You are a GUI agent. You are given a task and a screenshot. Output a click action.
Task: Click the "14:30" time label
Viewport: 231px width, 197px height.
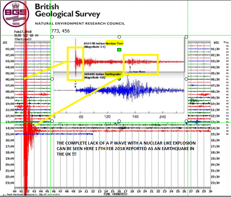click(215, 128)
